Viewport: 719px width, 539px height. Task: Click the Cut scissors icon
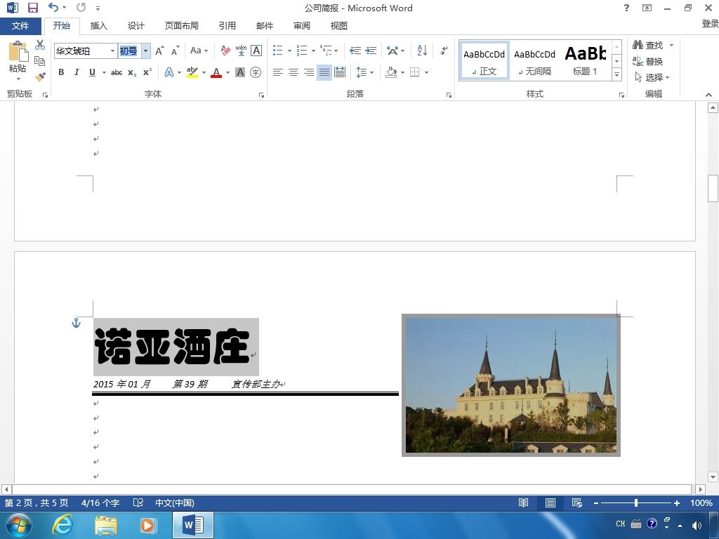coord(40,45)
